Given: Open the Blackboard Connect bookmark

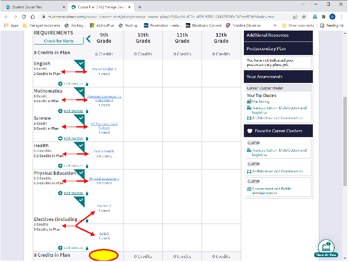Looking at the screenshot, I should [x=204, y=25].
